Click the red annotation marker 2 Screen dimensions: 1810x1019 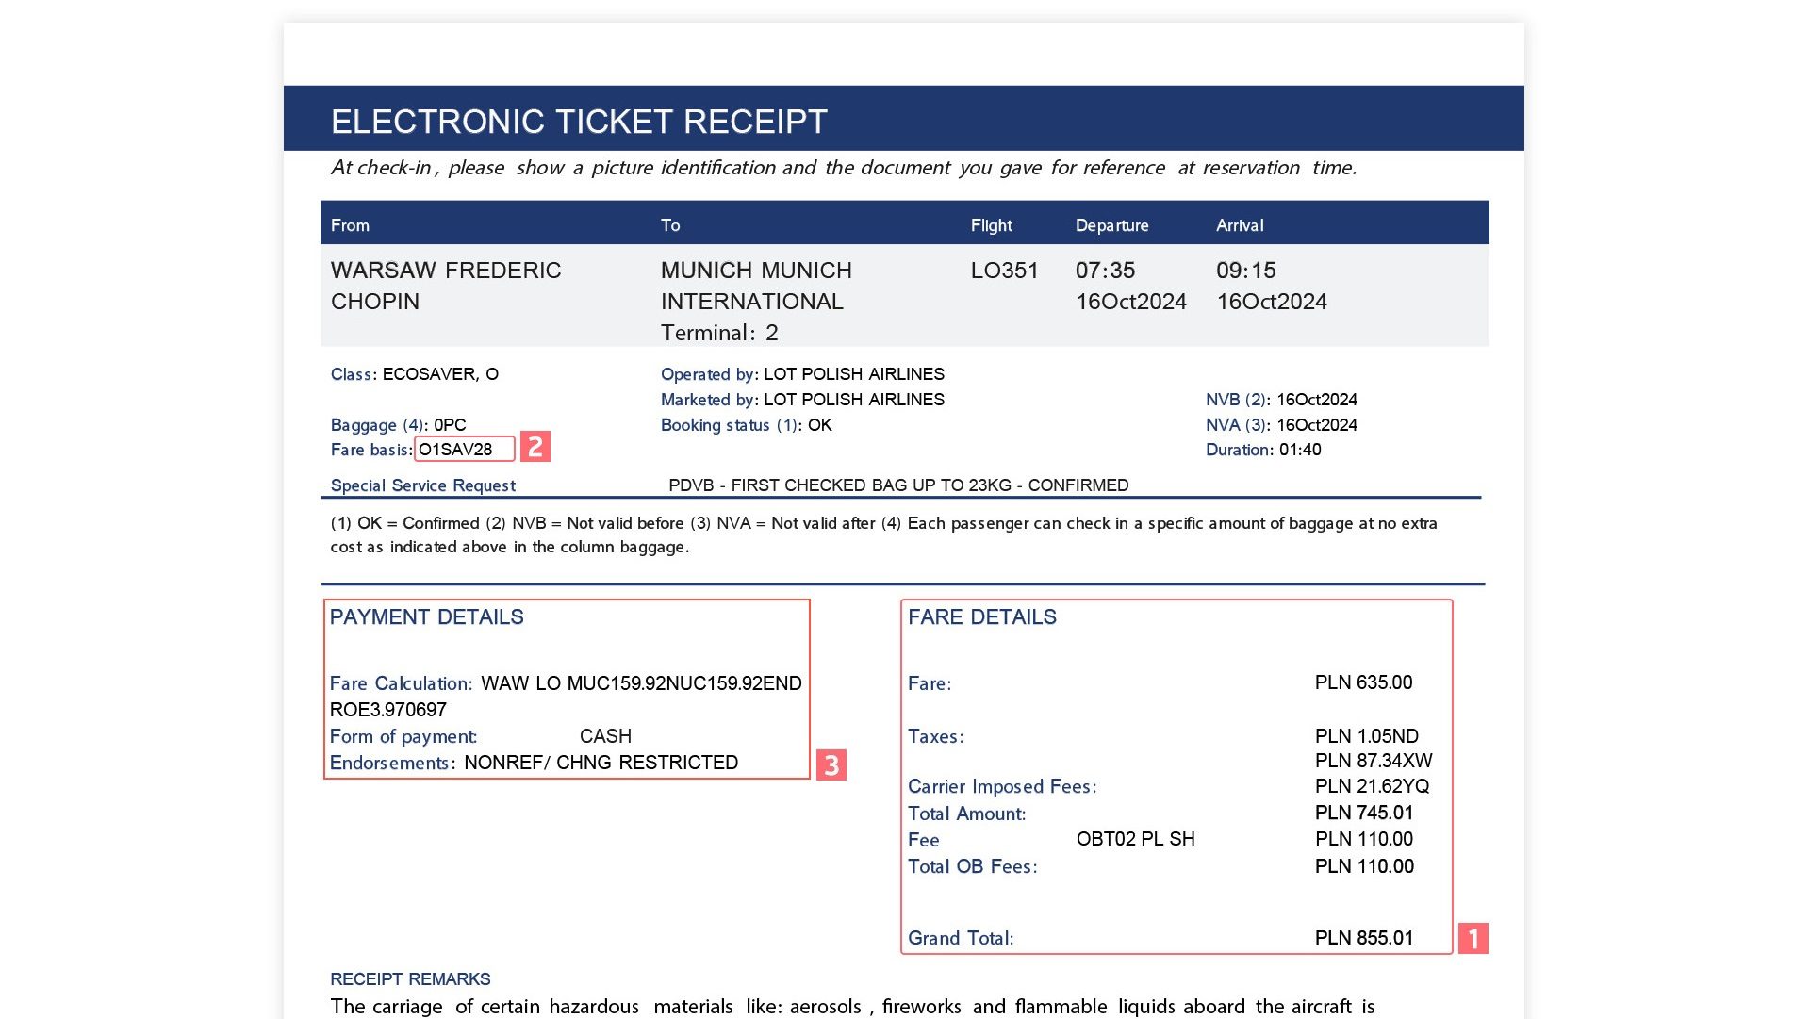click(x=535, y=446)
